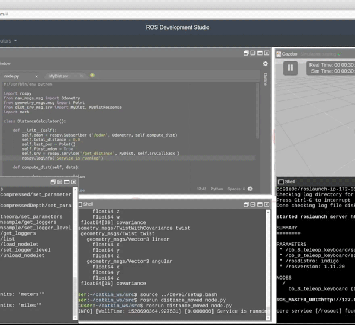
Task: Click the left shell scrollbar up arrow
Action: pos(75,189)
